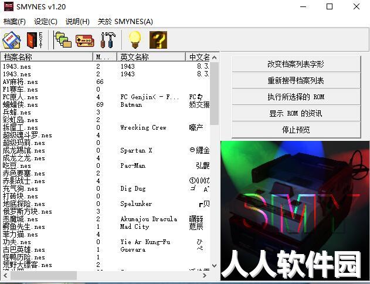Click the file list scroll down arrow

point(214,266)
